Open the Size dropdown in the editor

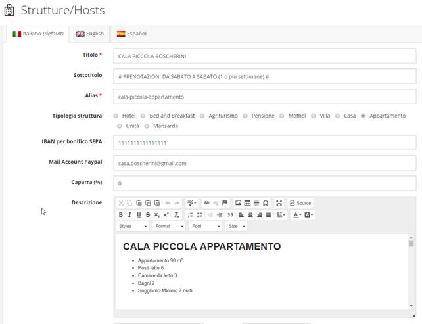pyautogui.click(x=236, y=226)
